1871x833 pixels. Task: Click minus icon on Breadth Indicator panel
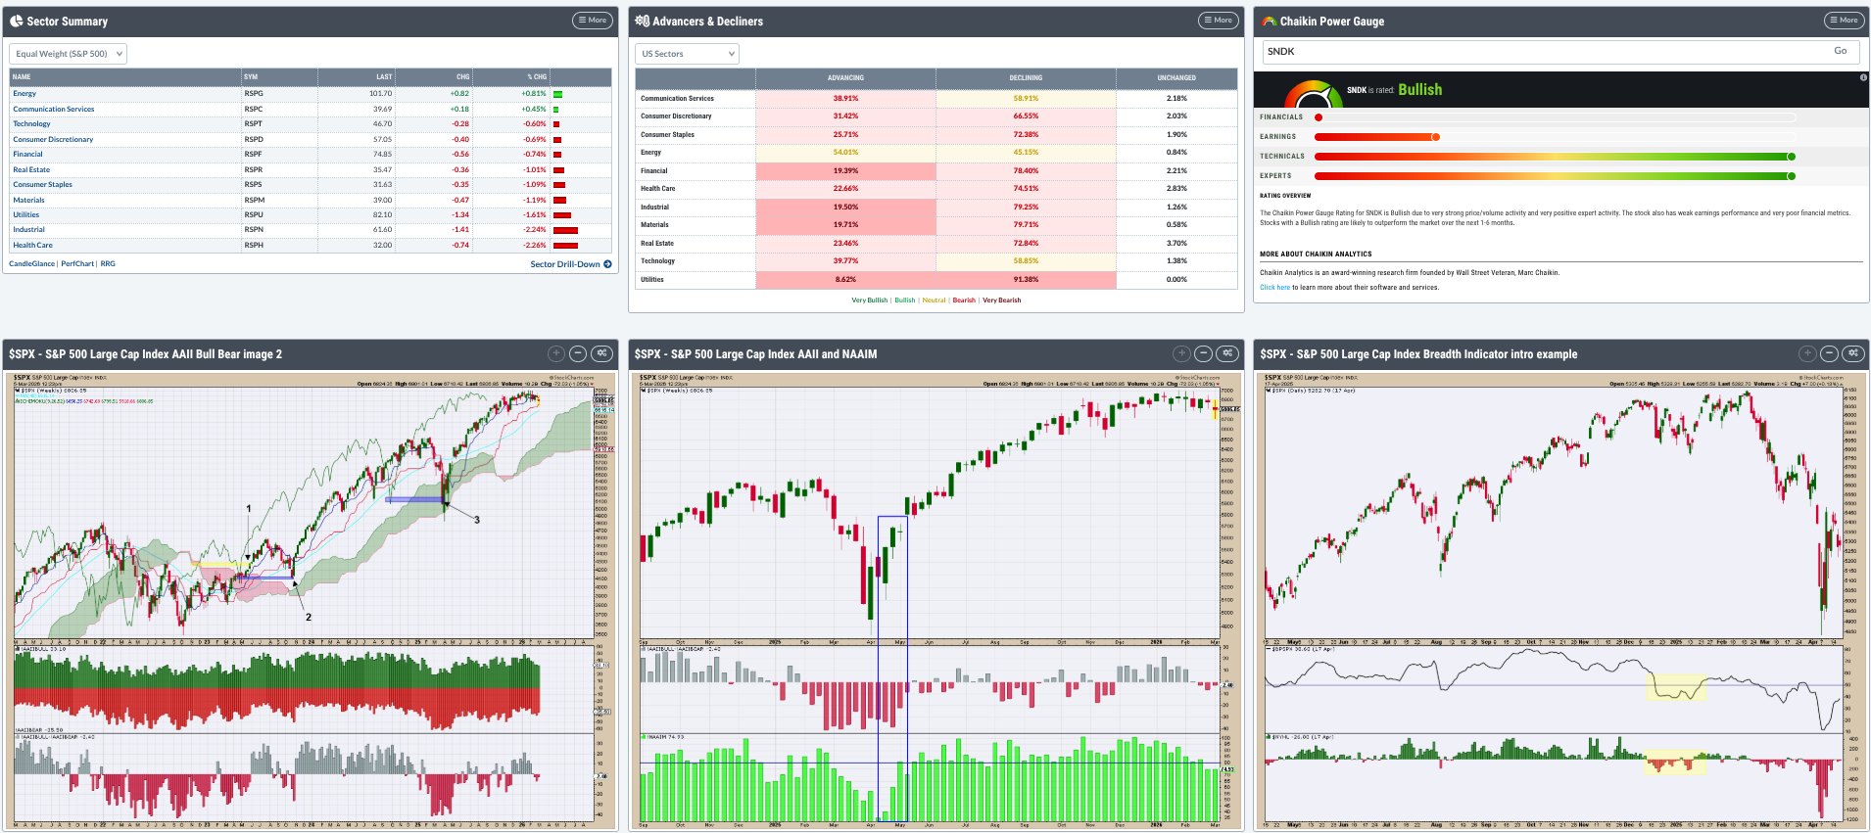[x=1829, y=354]
